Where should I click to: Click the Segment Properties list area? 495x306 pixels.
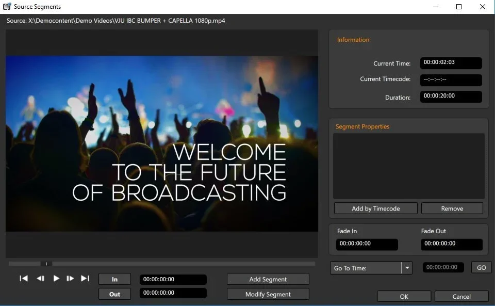pos(409,166)
